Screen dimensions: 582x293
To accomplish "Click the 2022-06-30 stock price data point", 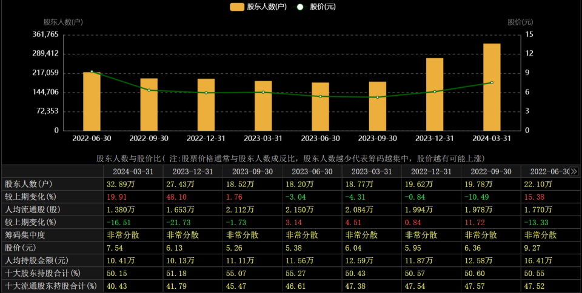I will coord(92,72).
